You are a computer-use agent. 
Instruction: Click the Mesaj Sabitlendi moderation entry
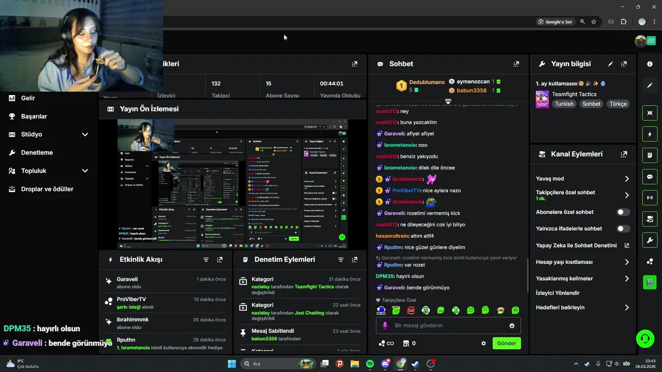(x=299, y=334)
